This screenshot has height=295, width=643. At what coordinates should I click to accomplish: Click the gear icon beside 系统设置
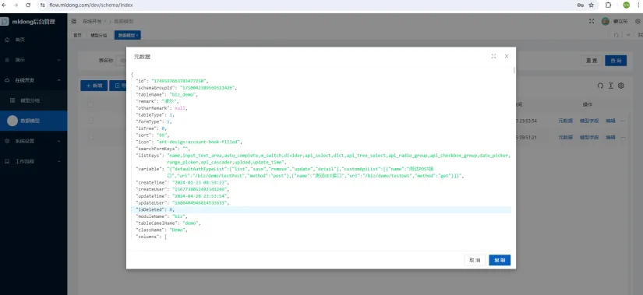[7, 141]
